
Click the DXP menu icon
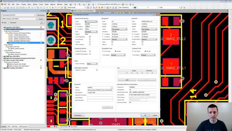[2, 4]
